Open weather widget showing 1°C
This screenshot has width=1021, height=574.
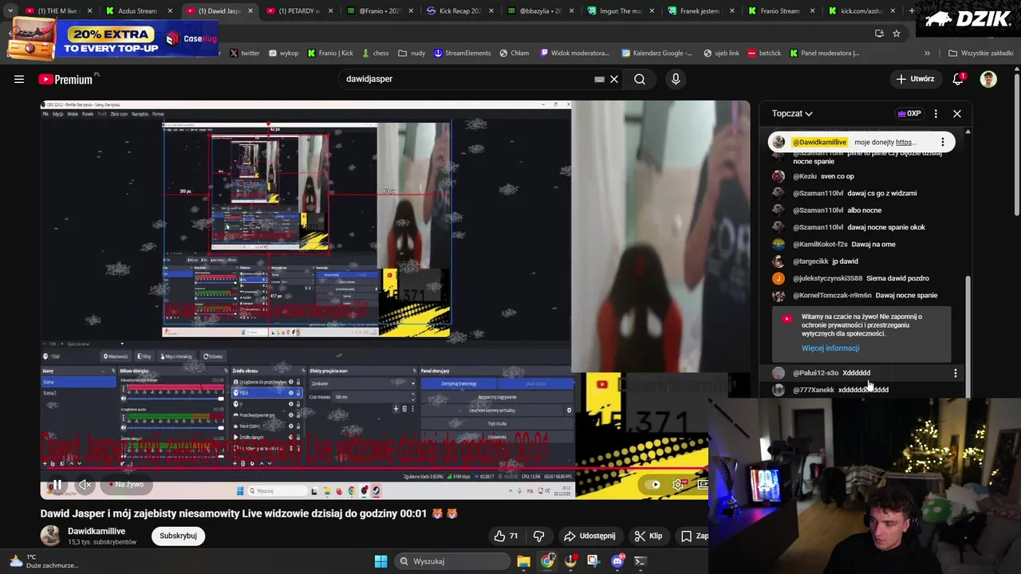pos(44,561)
